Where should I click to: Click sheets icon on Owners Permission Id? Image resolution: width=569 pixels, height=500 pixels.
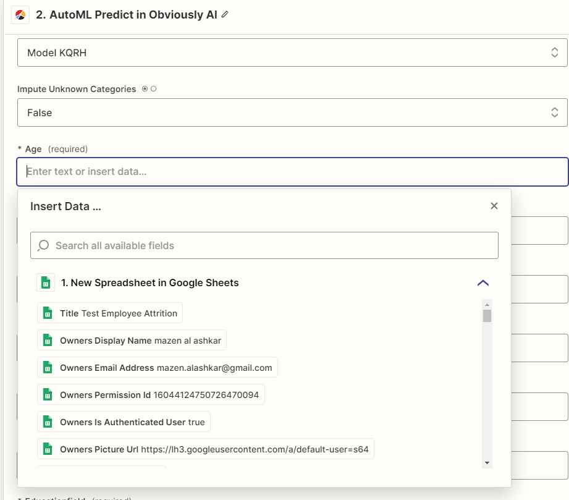(x=48, y=395)
